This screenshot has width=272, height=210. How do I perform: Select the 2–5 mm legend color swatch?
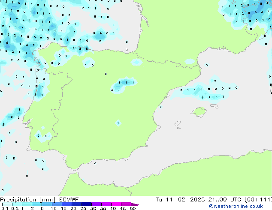(37, 204)
